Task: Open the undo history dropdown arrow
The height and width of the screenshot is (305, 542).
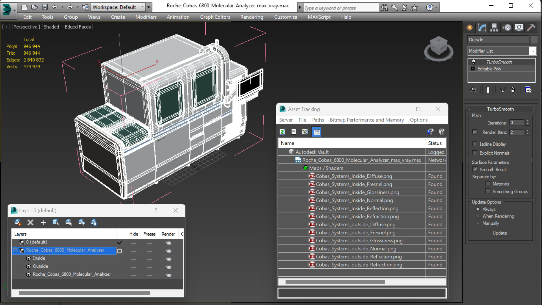Action: coord(62,7)
